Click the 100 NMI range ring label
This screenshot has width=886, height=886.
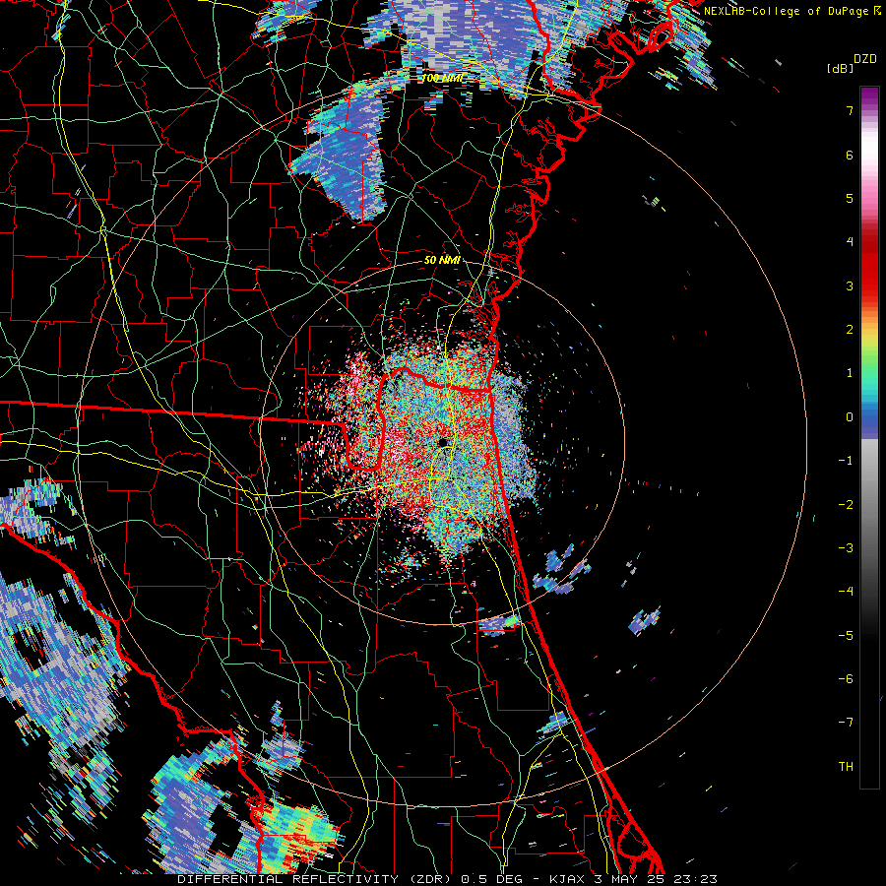442,78
